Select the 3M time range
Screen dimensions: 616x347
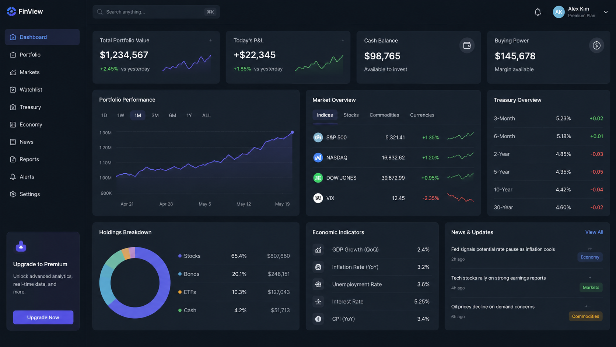[x=155, y=115]
